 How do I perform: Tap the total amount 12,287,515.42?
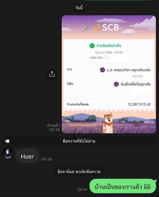(139, 104)
